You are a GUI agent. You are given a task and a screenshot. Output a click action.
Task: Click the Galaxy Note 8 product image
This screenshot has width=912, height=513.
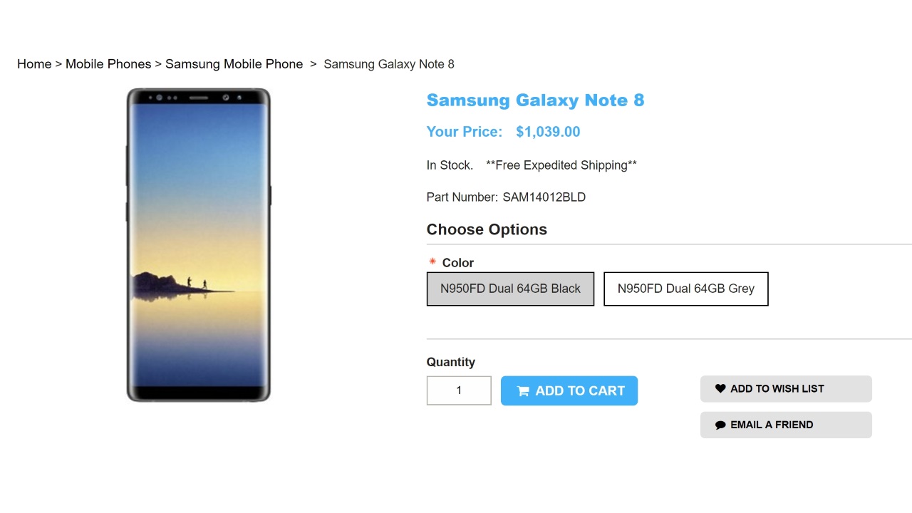click(x=199, y=244)
